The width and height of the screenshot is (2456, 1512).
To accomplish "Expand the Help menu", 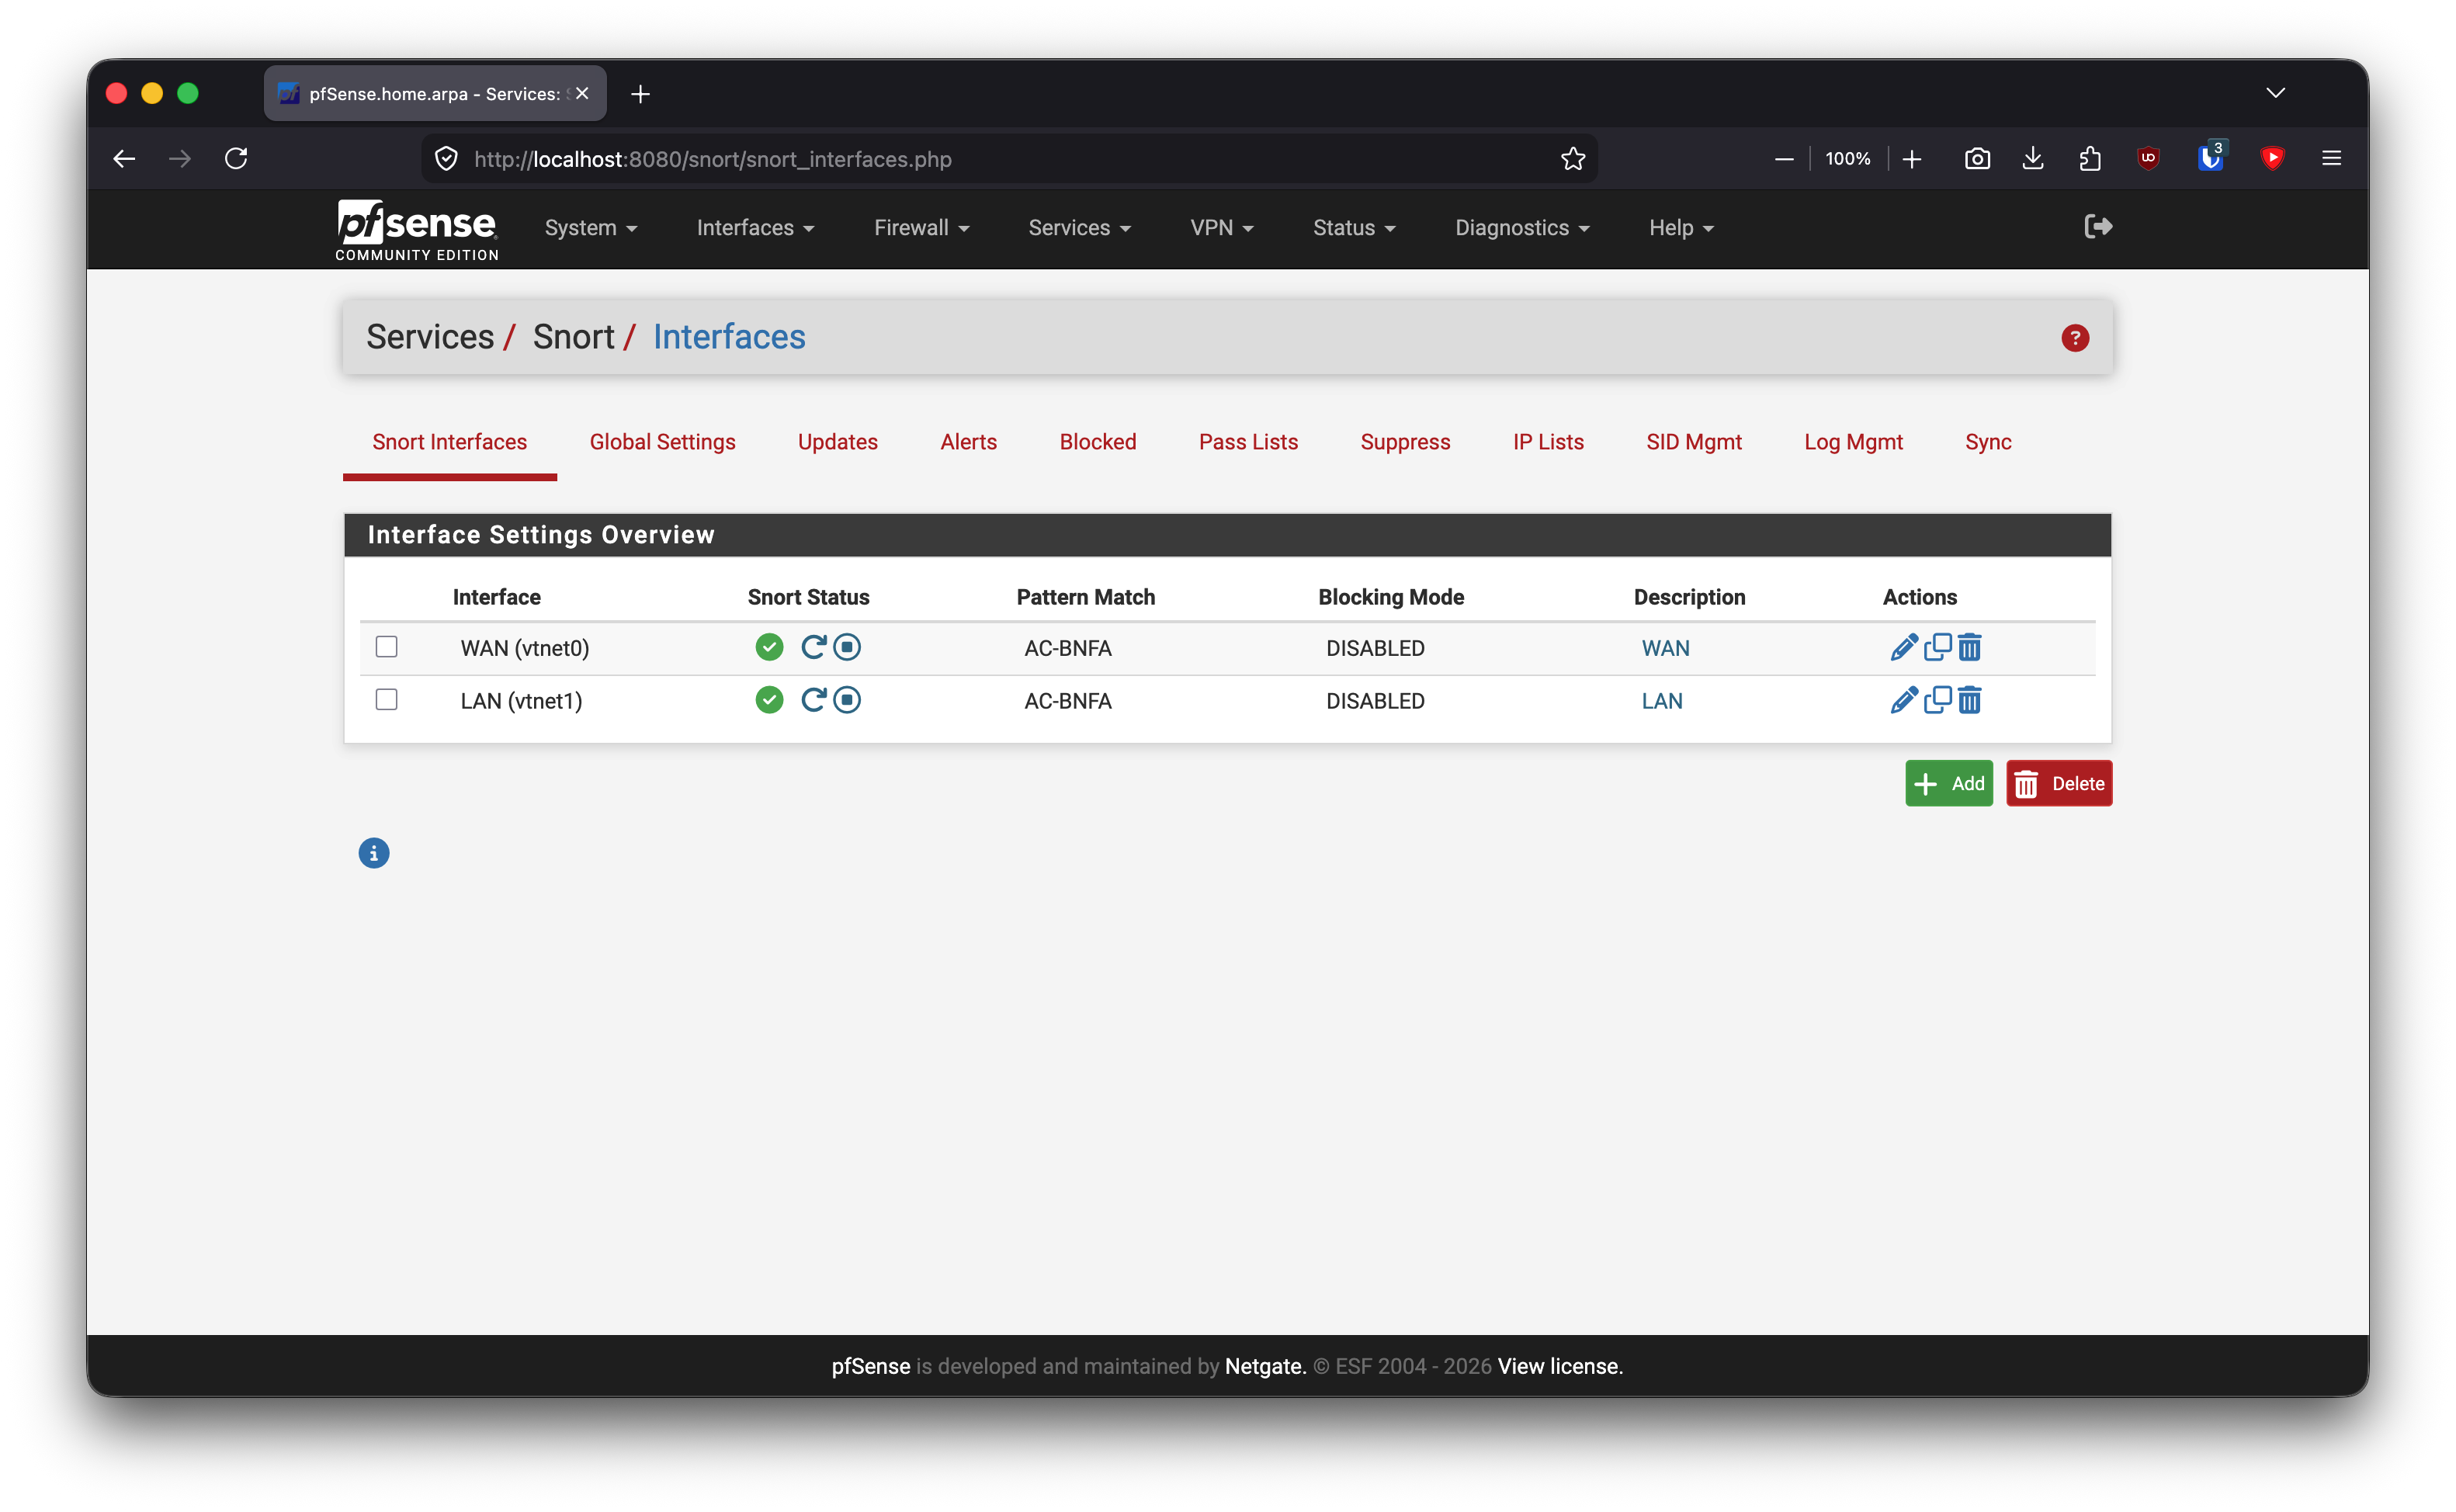I will [1681, 228].
